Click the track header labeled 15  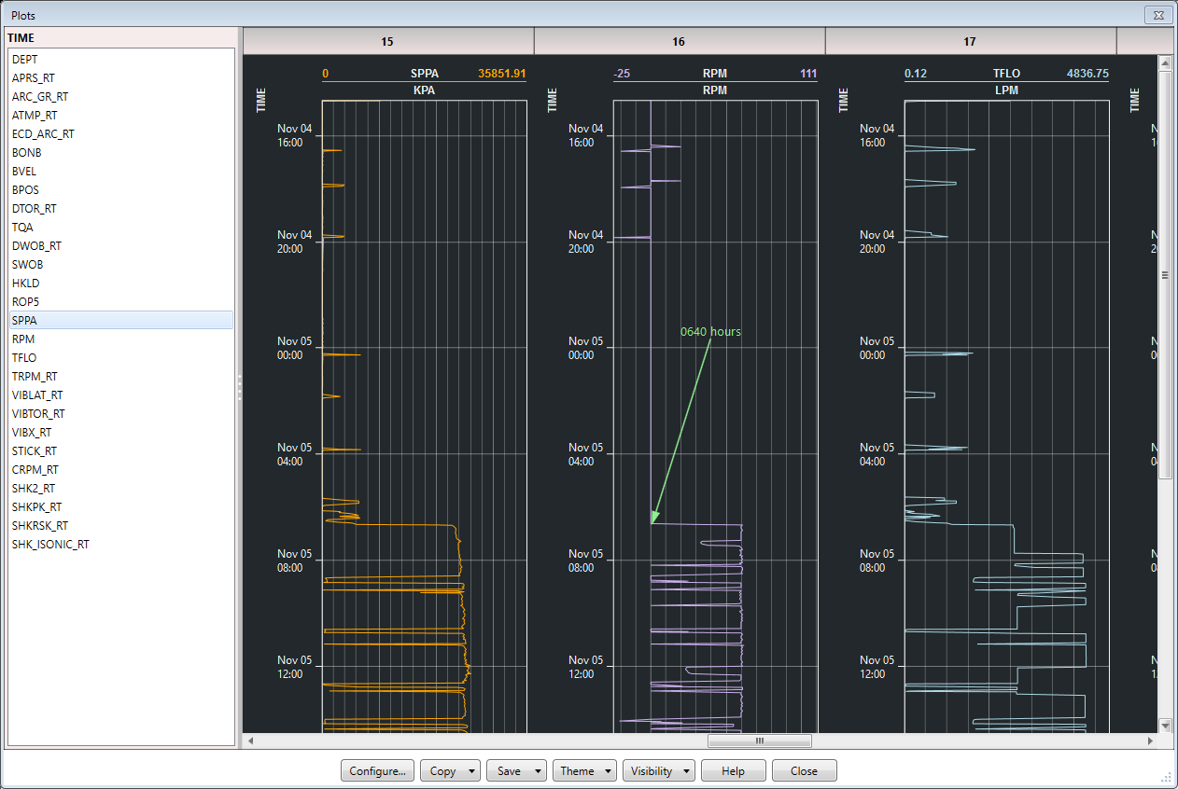pos(386,41)
